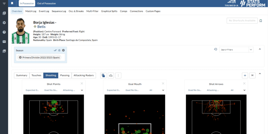Image resolution: width=268 pixels, height=134 pixels.
Task: Remove the Primera División 2022/2023 filter chip
Action: (x=20, y=57)
